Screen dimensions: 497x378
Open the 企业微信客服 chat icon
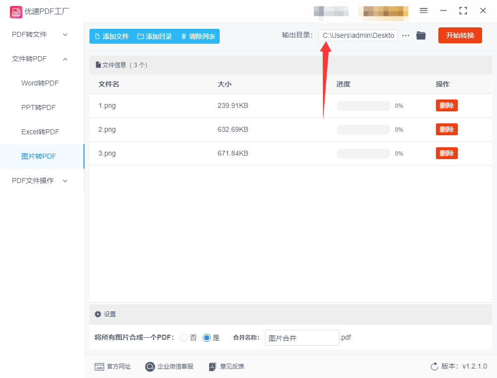click(150, 367)
